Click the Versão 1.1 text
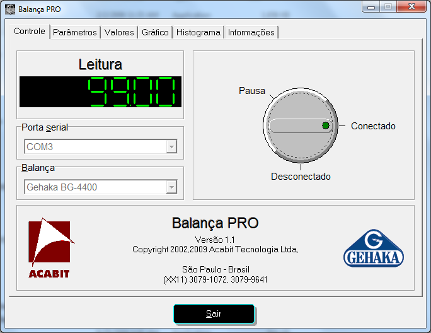The image size is (431, 333). tap(215, 240)
